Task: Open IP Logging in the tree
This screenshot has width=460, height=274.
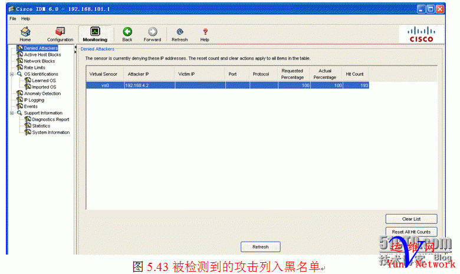Action: (34, 100)
